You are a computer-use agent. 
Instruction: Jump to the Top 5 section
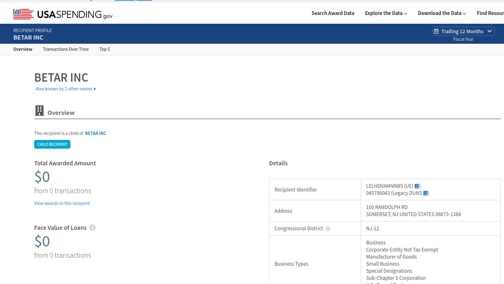pos(105,49)
